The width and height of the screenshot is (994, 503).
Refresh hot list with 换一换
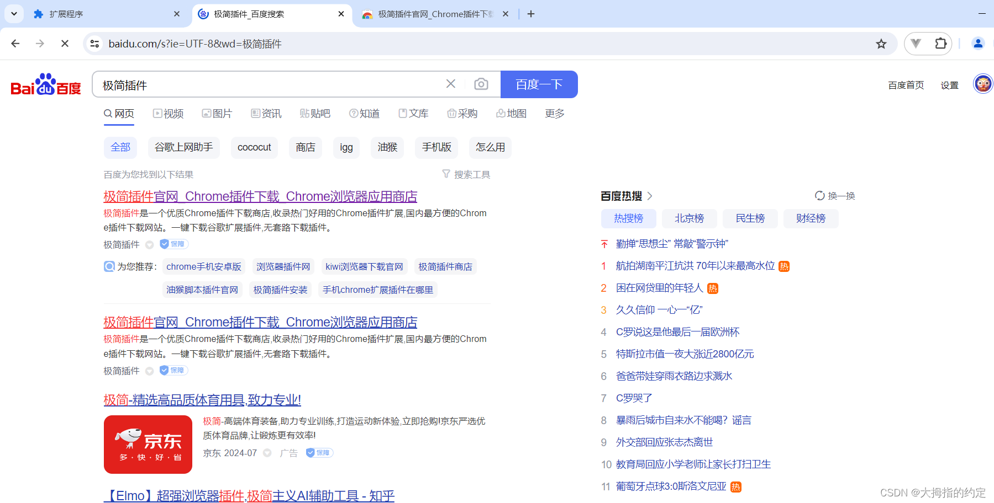(x=835, y=196)
